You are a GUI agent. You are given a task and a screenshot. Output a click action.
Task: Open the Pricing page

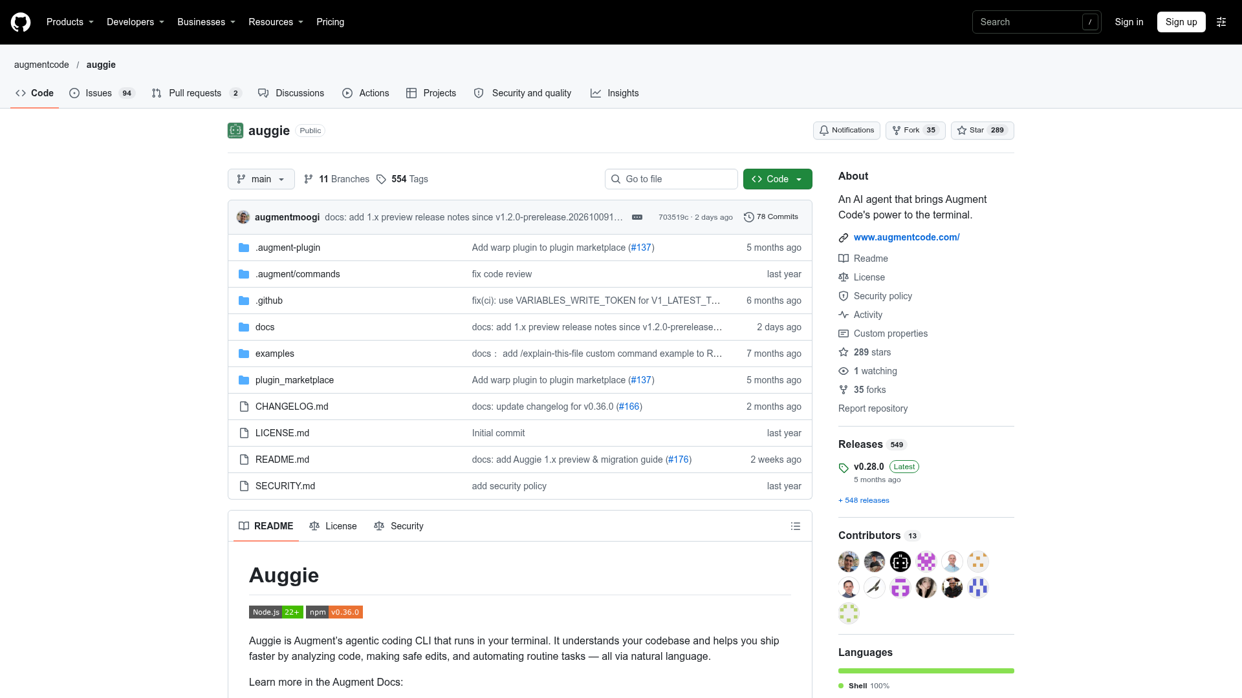330,22
